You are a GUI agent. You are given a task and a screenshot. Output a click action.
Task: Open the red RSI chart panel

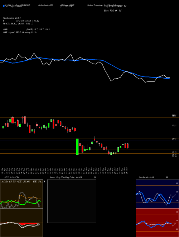click(157, 223)
